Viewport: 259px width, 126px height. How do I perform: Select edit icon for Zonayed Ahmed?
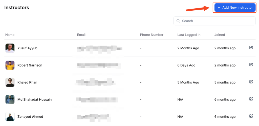(x=251, y=116)
